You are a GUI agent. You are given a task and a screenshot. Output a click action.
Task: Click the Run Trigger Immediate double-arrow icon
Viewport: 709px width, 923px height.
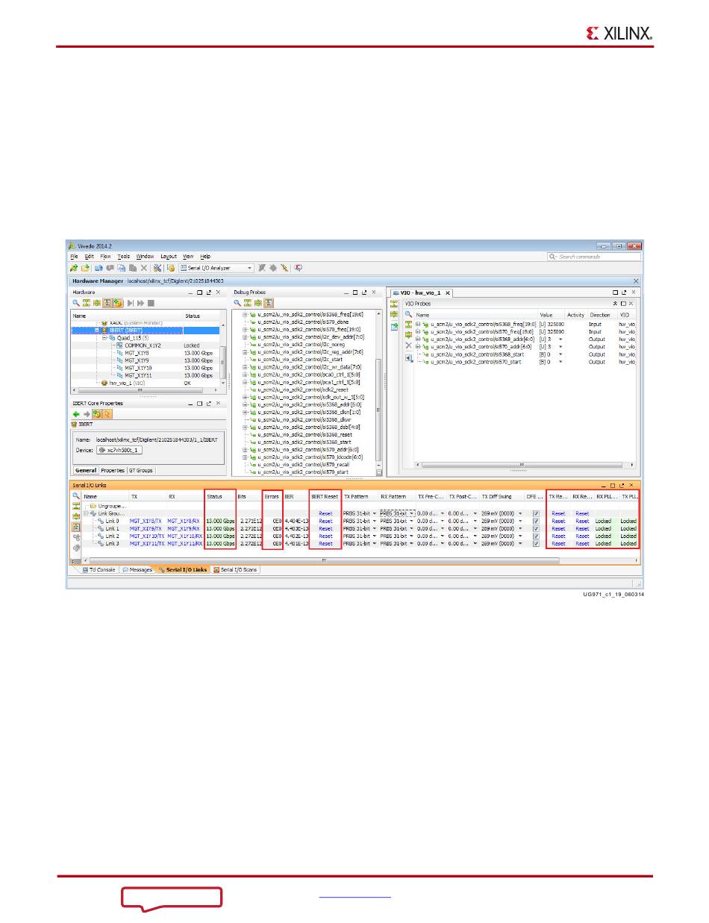140,303
